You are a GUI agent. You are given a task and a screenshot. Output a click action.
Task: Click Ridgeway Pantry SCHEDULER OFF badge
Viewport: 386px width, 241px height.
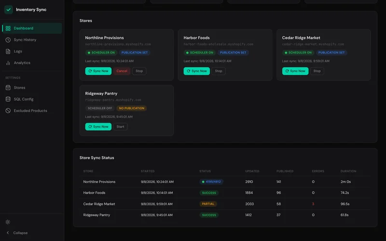pos(100,108)
